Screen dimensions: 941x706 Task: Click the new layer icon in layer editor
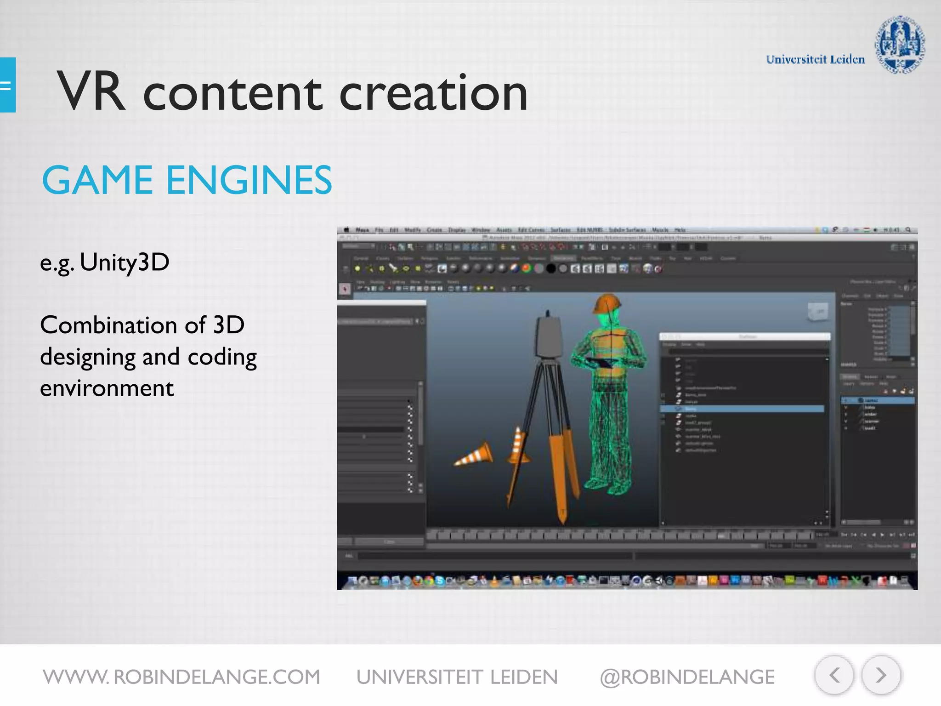coord(903,391)
